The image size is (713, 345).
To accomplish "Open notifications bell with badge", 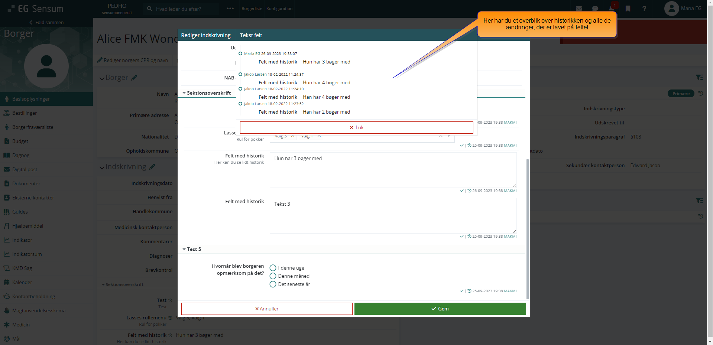I will (612, 8).
